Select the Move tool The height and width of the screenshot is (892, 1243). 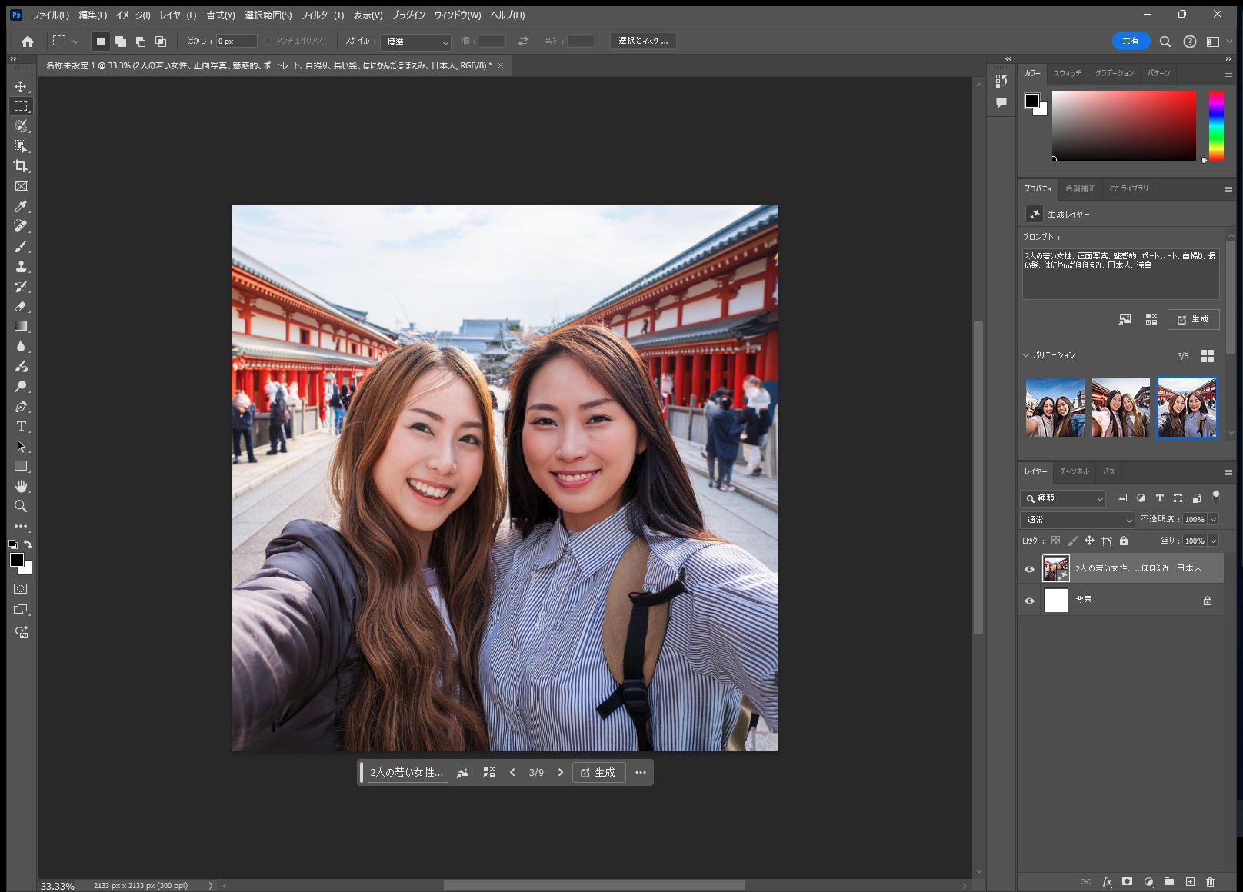tap(21, 86)
